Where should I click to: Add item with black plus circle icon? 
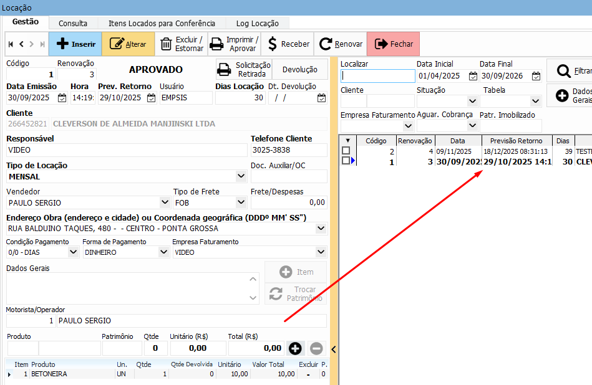(x=295, y=348)
